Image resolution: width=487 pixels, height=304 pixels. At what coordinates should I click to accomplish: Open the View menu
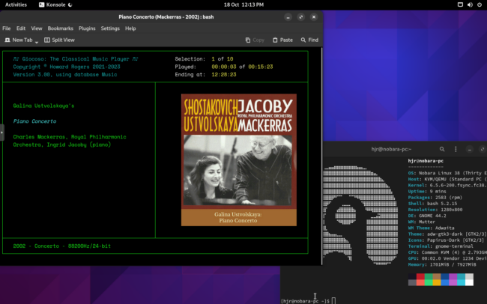[37, 28]
